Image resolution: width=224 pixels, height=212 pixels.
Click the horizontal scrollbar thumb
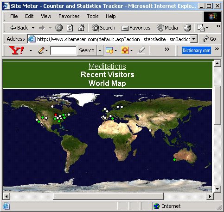[109, 196]
